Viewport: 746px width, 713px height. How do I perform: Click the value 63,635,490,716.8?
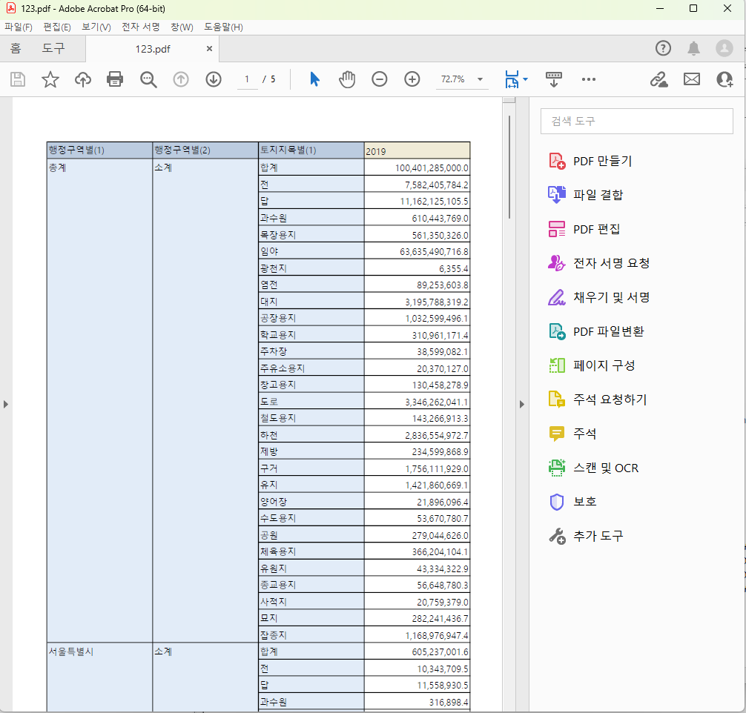pyautogui.click(x=434, y=251)
